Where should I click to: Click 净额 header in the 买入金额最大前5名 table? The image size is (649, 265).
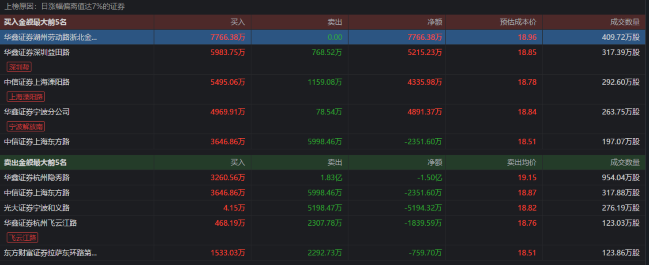tap(435, 22)
